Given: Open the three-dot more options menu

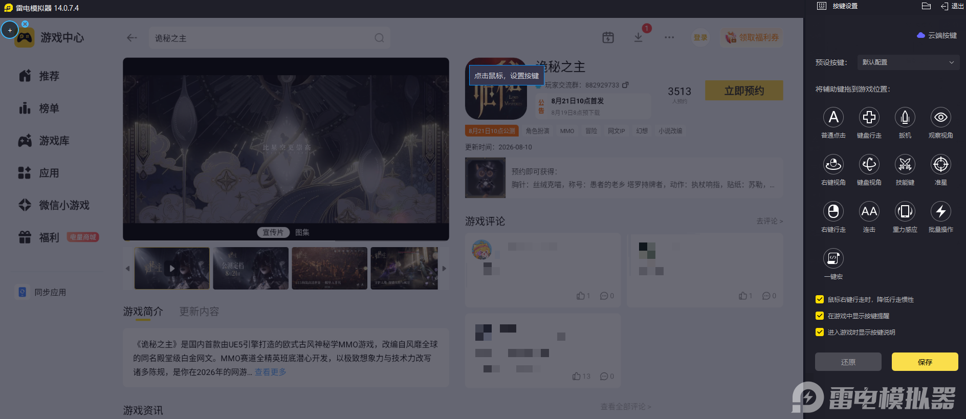Looking at the screenshot, I should point(669,37).
